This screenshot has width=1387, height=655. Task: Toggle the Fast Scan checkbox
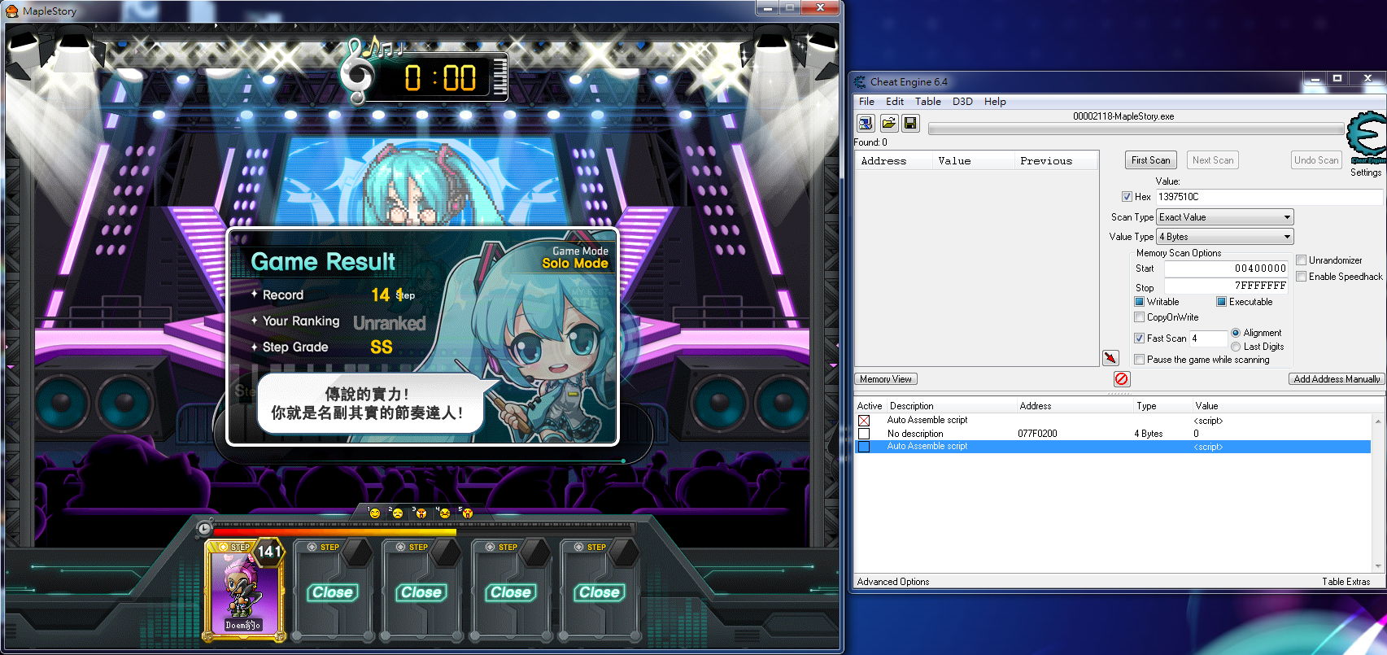click(1139, 338)
